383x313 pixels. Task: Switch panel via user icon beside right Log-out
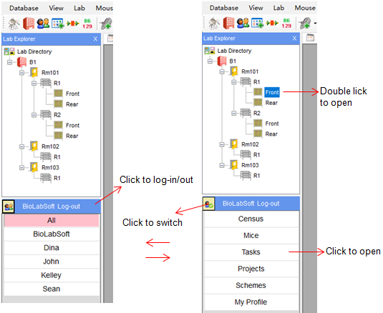(x=209, y=204)
